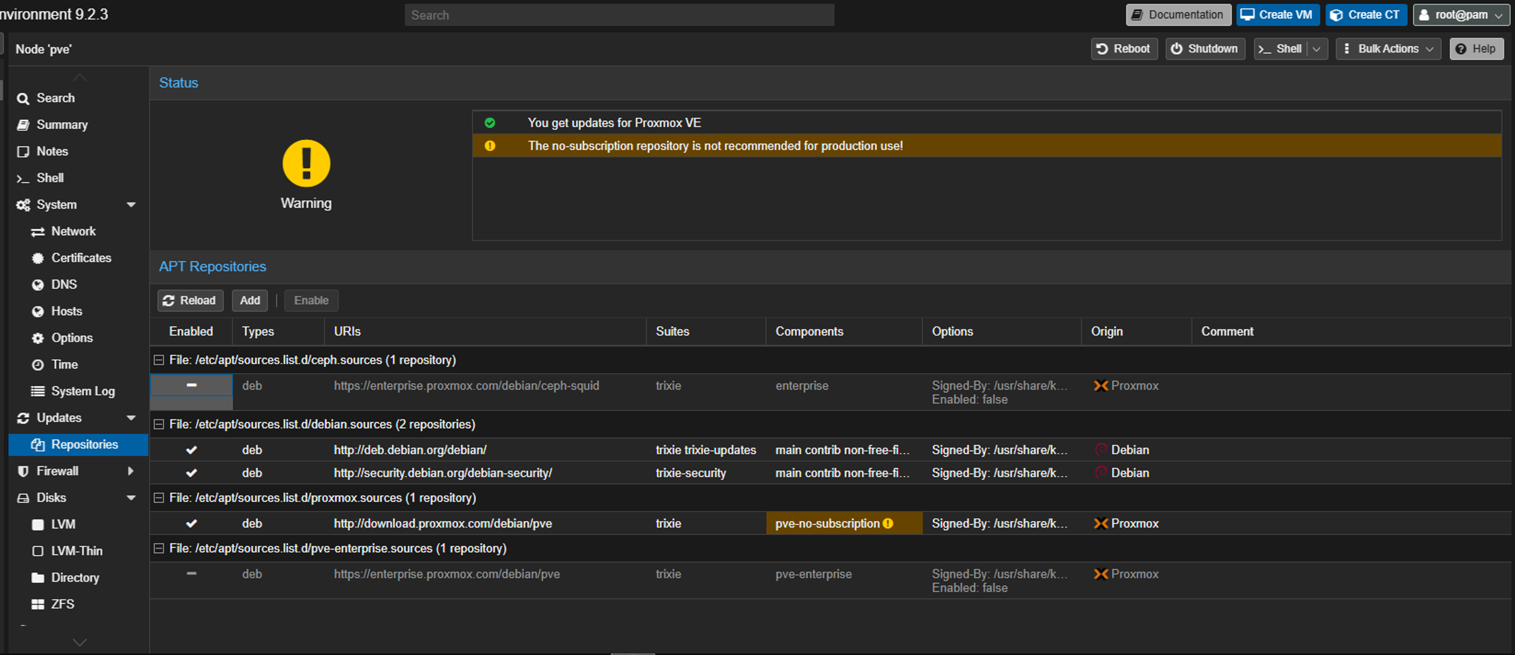Open the Shell dropdown arrow in the top toolbar
This screenshot has width=1515, height=655.
[x=1317, y=49]
